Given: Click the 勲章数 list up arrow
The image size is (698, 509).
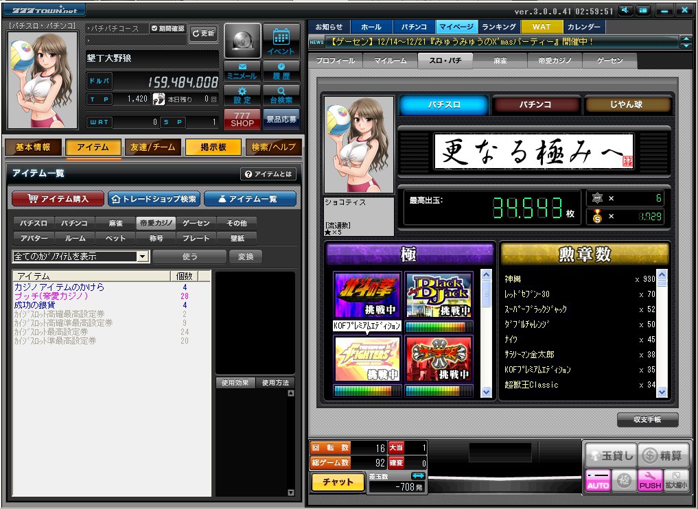Looking at the screenshot, I should pos(662,275).
